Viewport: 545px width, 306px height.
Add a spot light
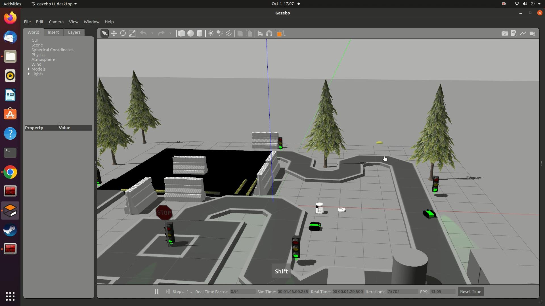point(220,33)
